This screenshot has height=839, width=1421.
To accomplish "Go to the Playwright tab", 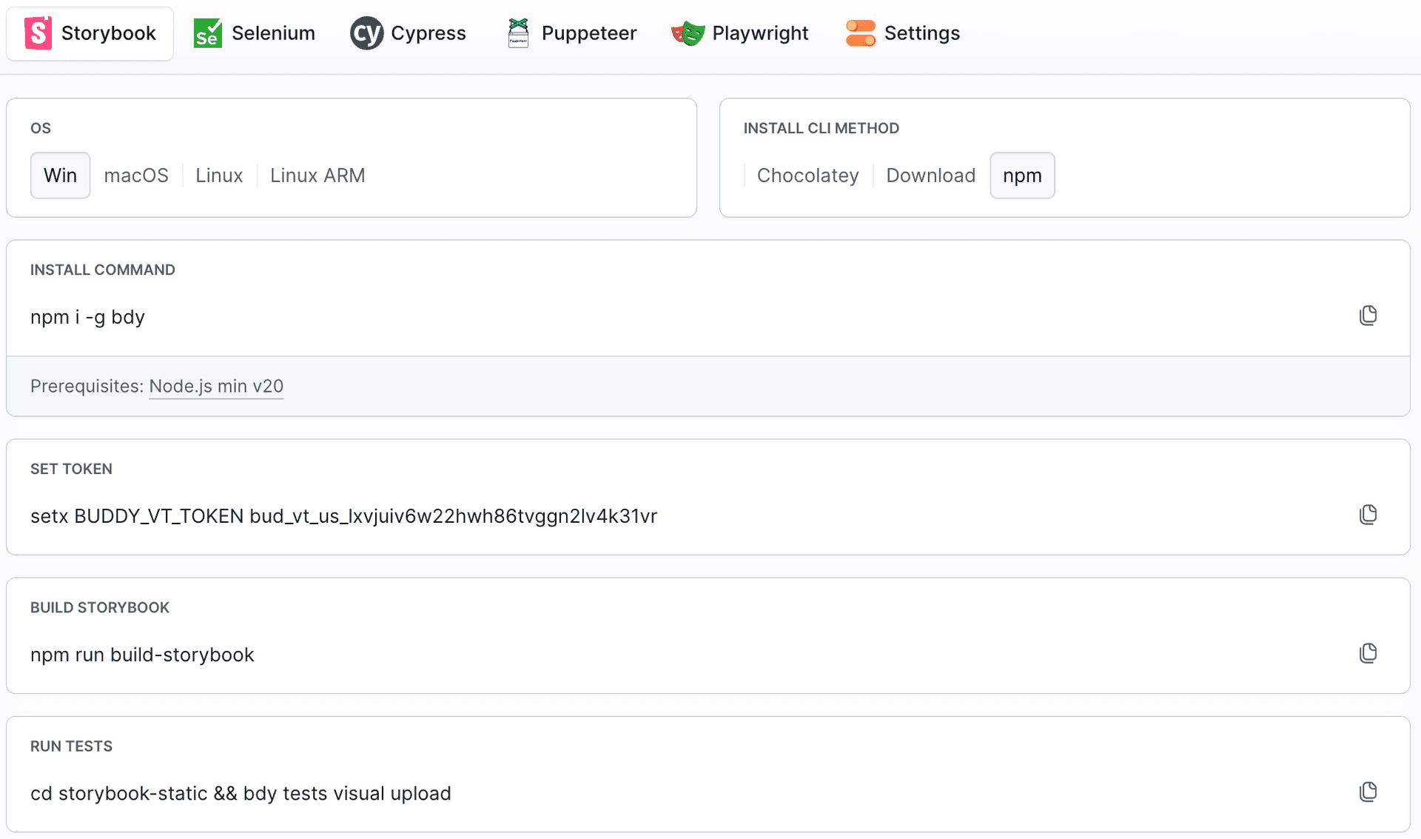I will 739,33.
